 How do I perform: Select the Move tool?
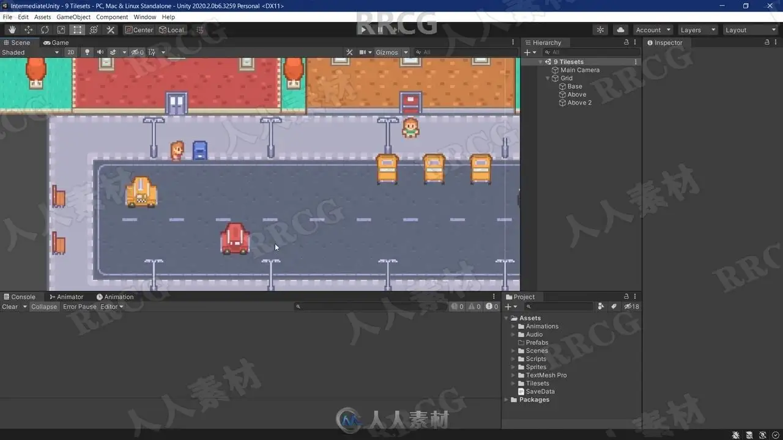pos(29,30)
